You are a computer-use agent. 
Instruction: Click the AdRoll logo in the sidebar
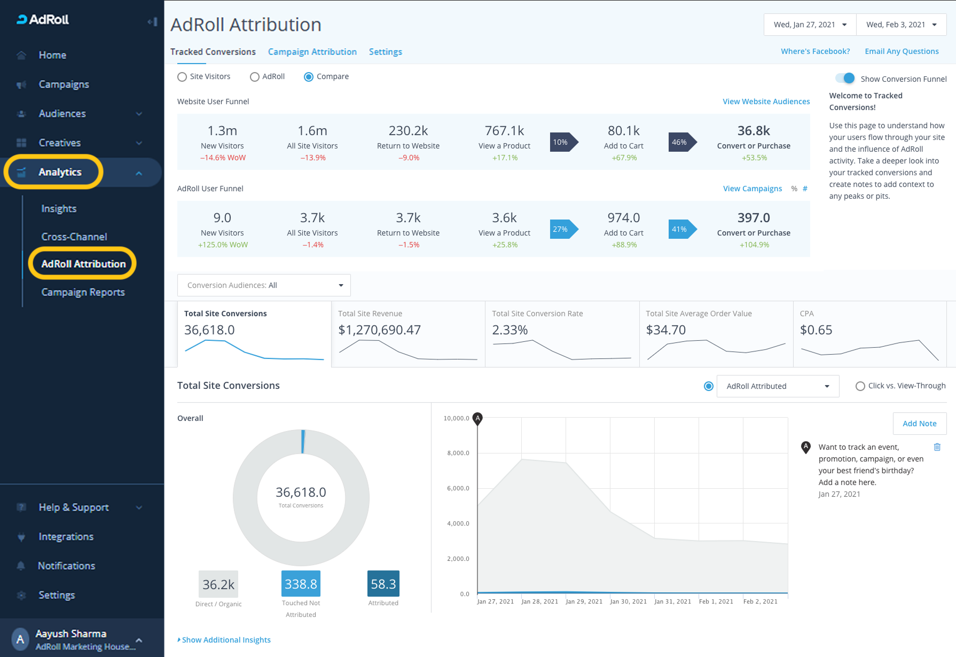43,20
